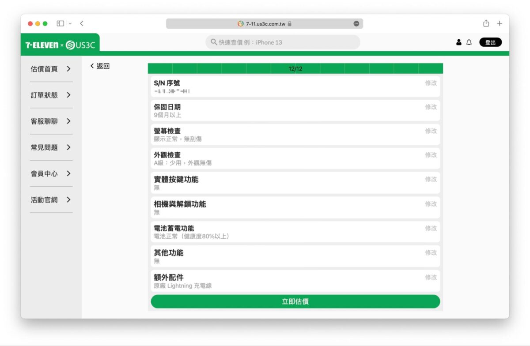530x346 pixels.
Task: Click 修改 for 電池蓄電功能
Action: [x=431, y=228]
